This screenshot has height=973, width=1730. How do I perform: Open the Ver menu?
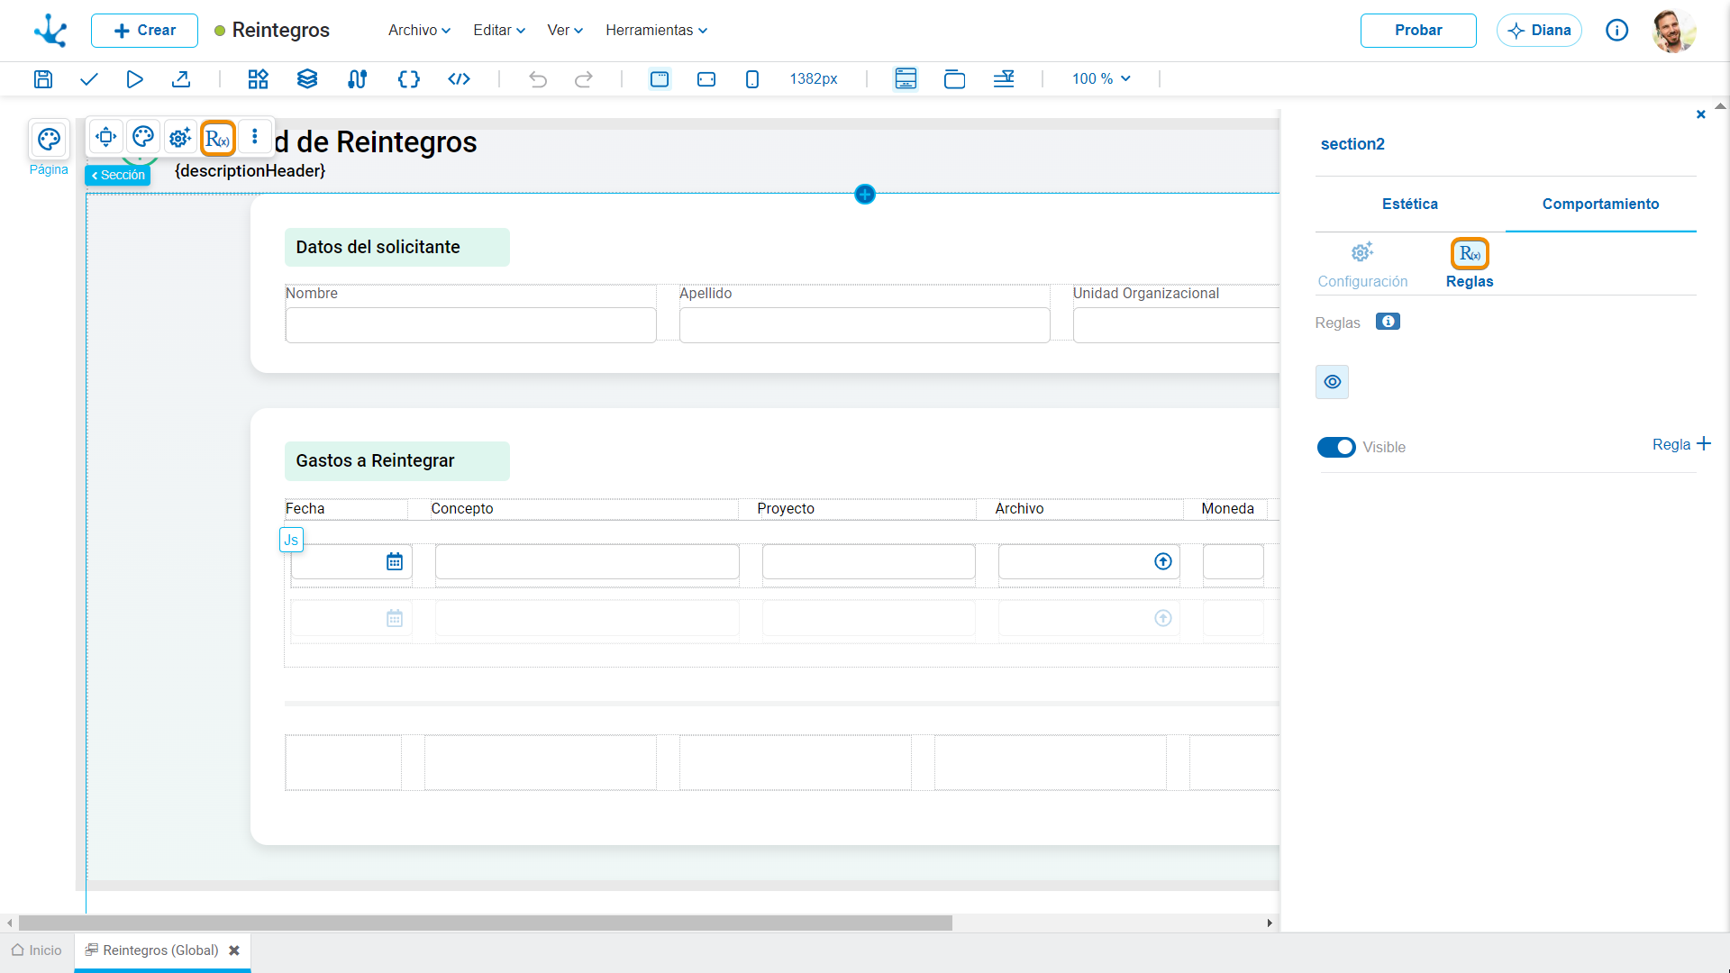pyautogui.click(x=565, y=31)
